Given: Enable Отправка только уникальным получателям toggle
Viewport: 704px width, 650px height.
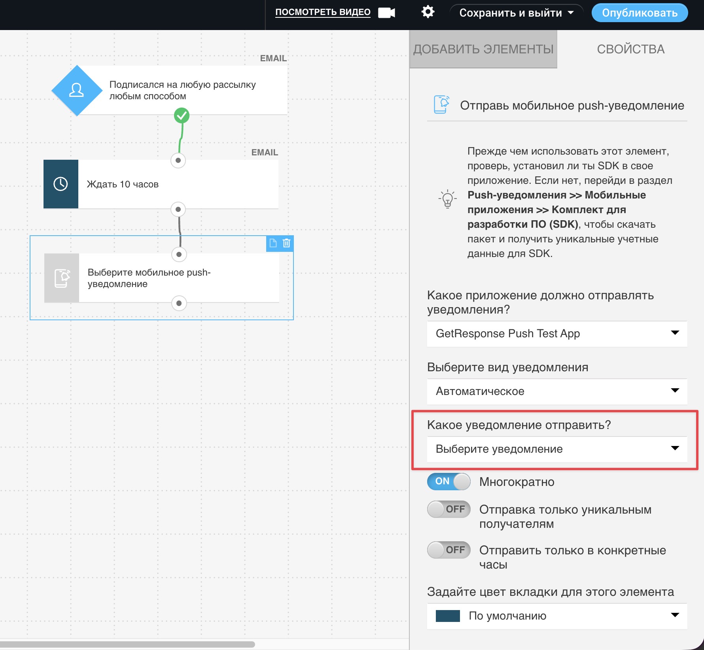Looking at the screenshot, I should click(x=449, y=509).
